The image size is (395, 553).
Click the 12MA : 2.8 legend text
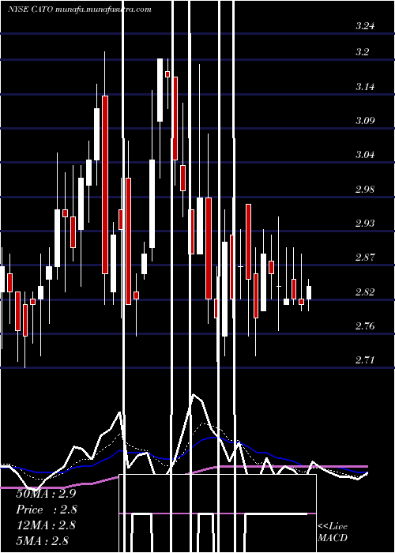[46, 525]
